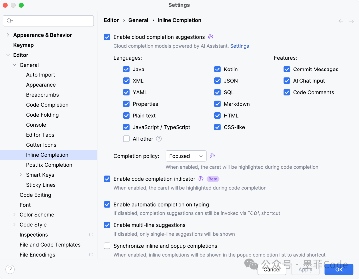Select Code Completion in the sidebar
Image resolution: width=359 pixels, height=279 pixels.
coord(47,105)
